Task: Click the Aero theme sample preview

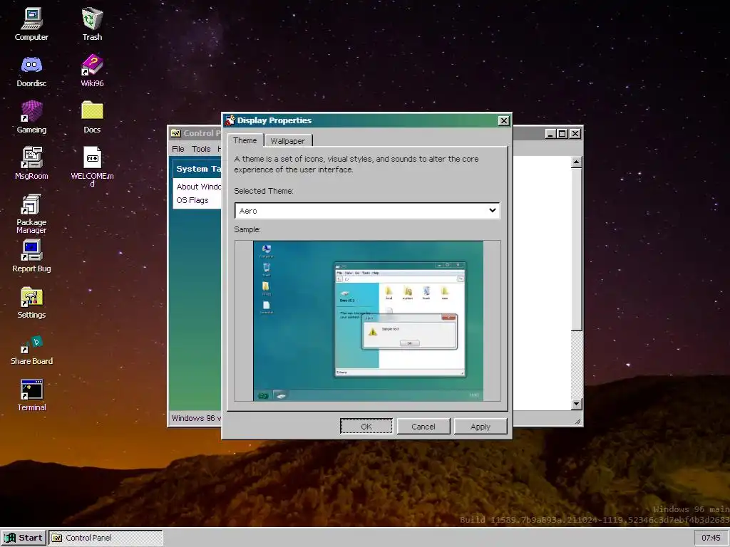Action: (368, 321)
